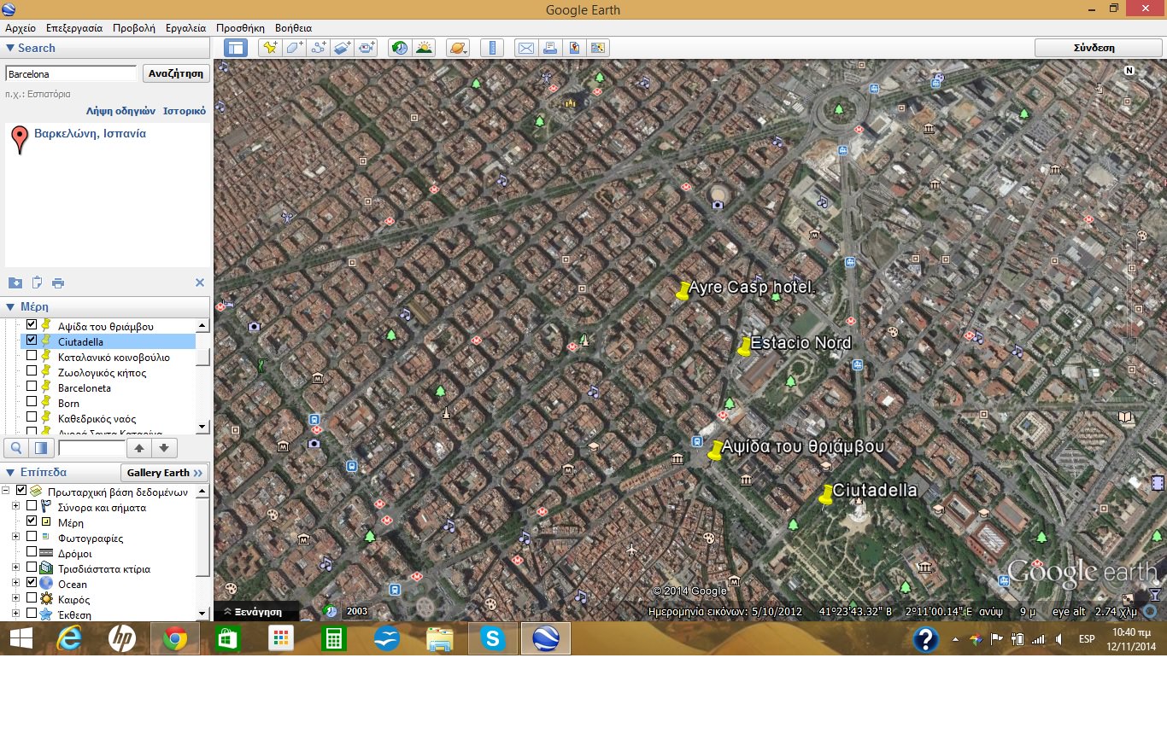Collapse the Search panel header triangle
The width and height of the screenshot is (1167, 751).
tap(10, 48)
